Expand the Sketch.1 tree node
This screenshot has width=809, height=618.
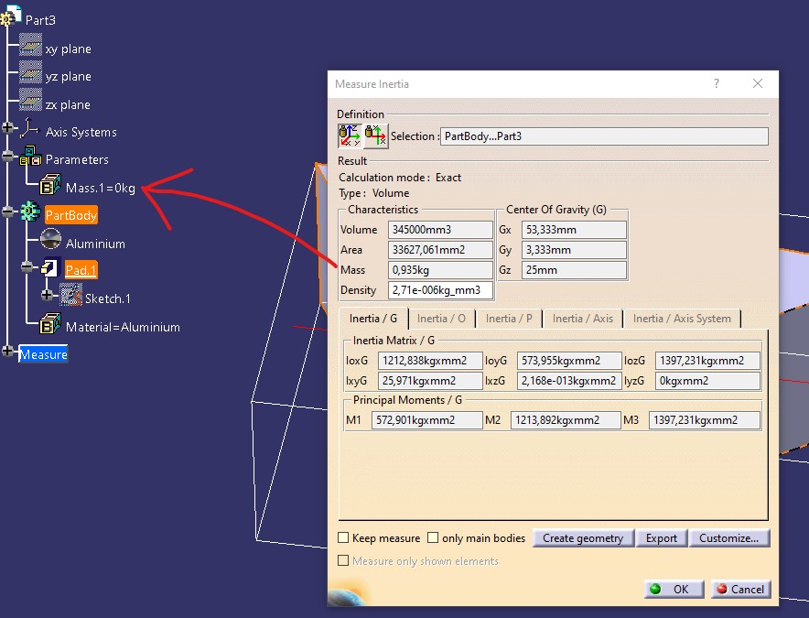(47, 295)
